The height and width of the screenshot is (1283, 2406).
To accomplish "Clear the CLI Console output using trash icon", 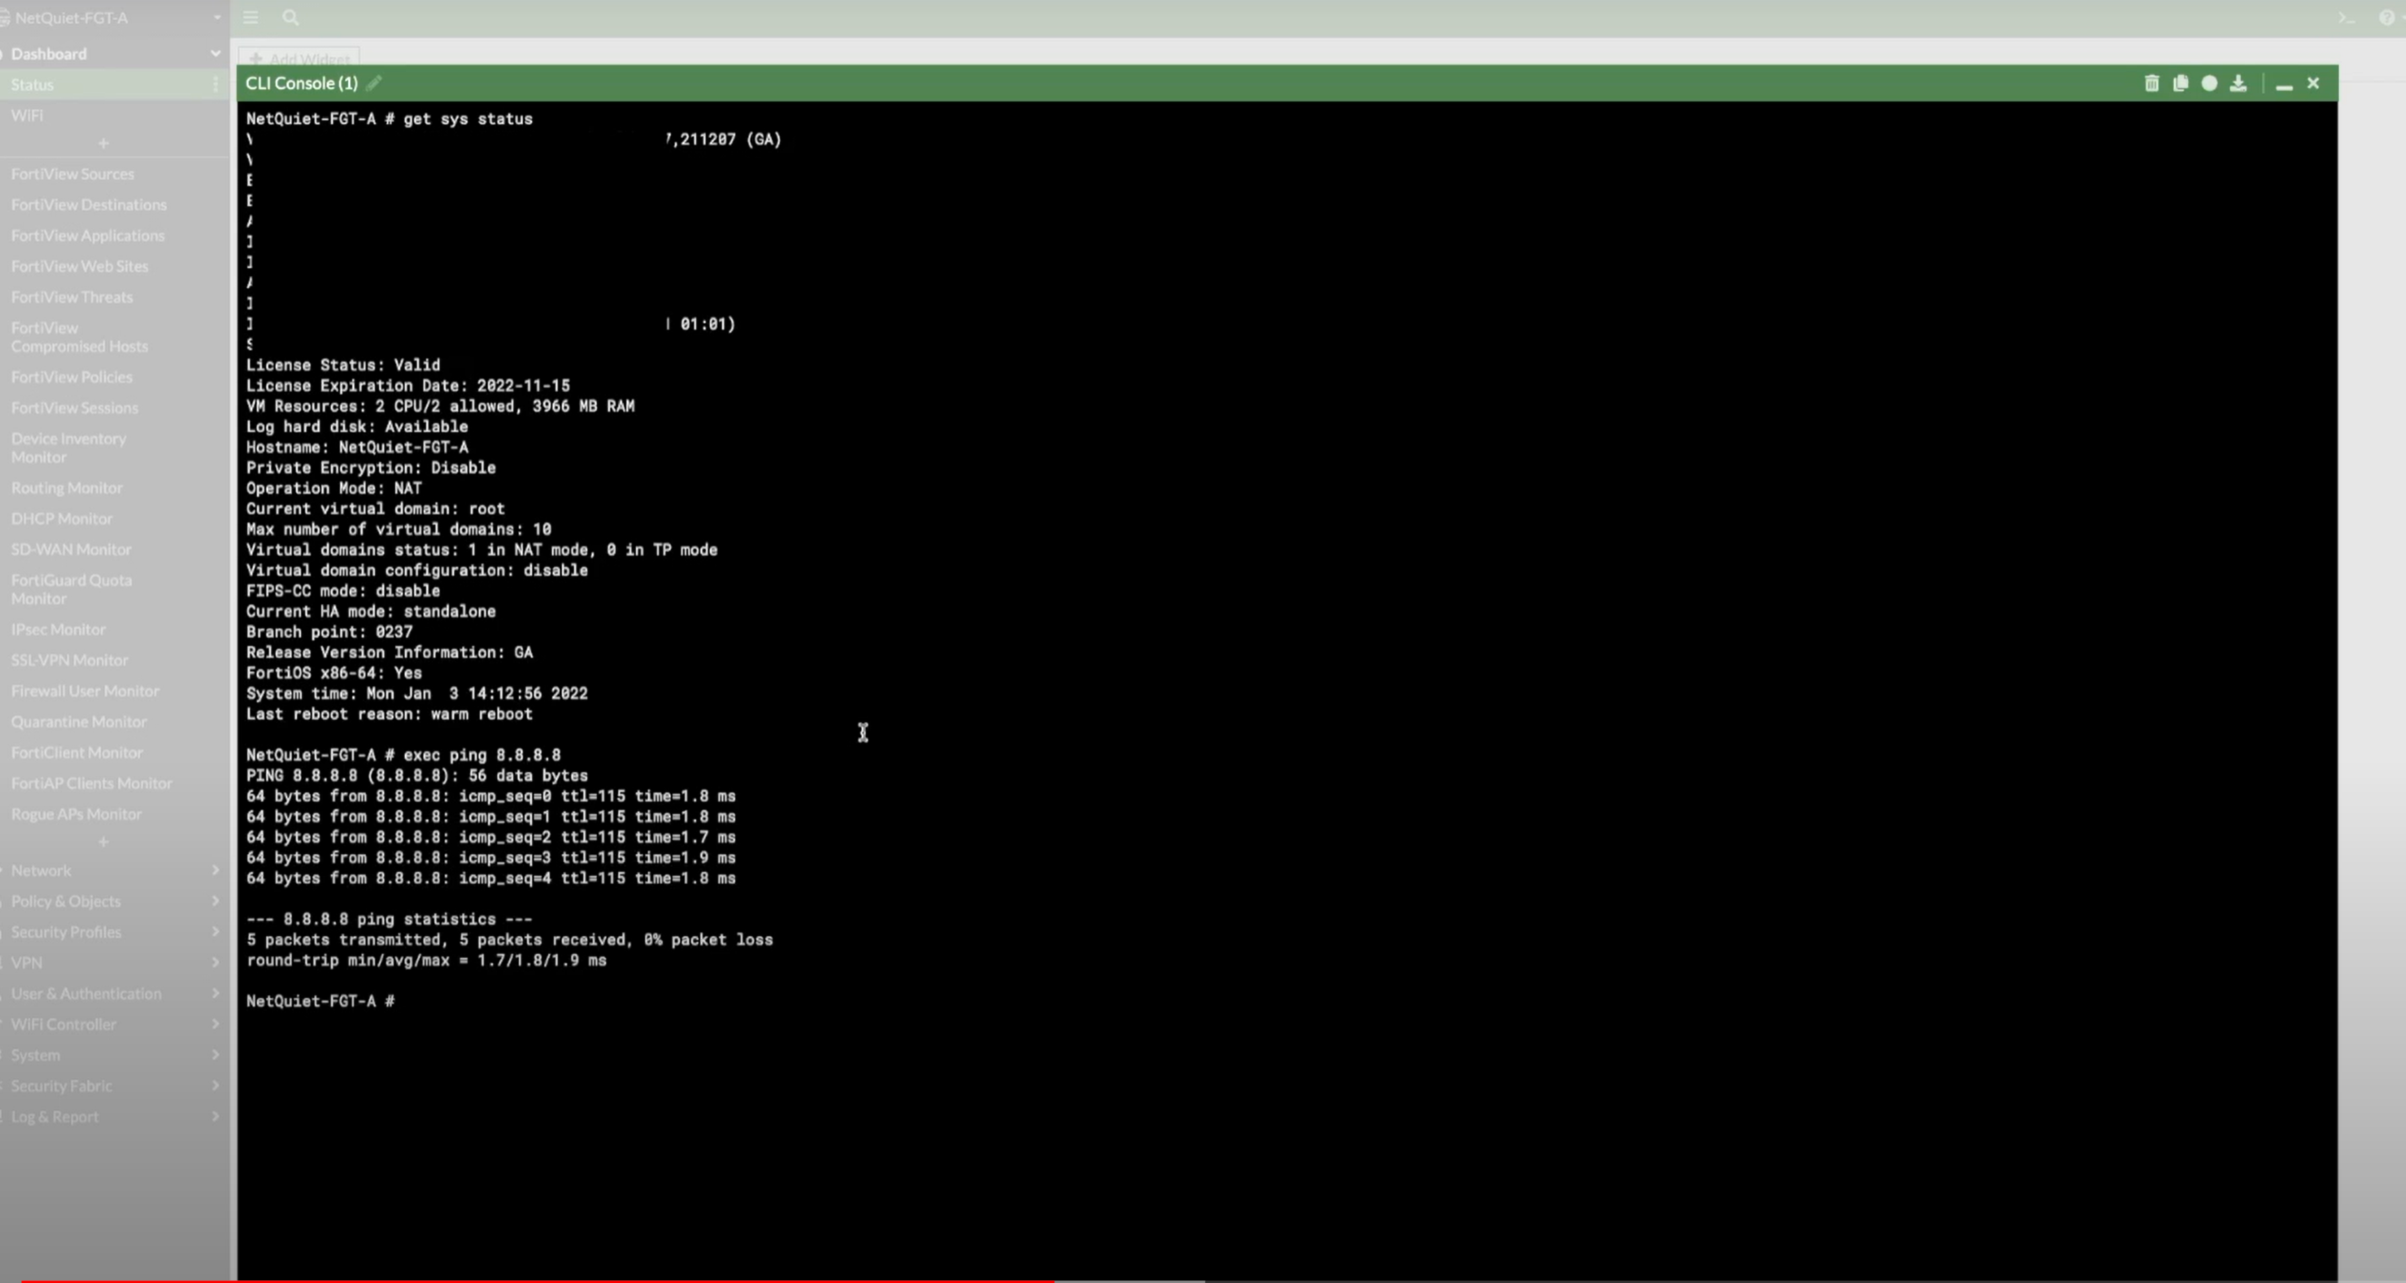I will (x=2151, y=83).
